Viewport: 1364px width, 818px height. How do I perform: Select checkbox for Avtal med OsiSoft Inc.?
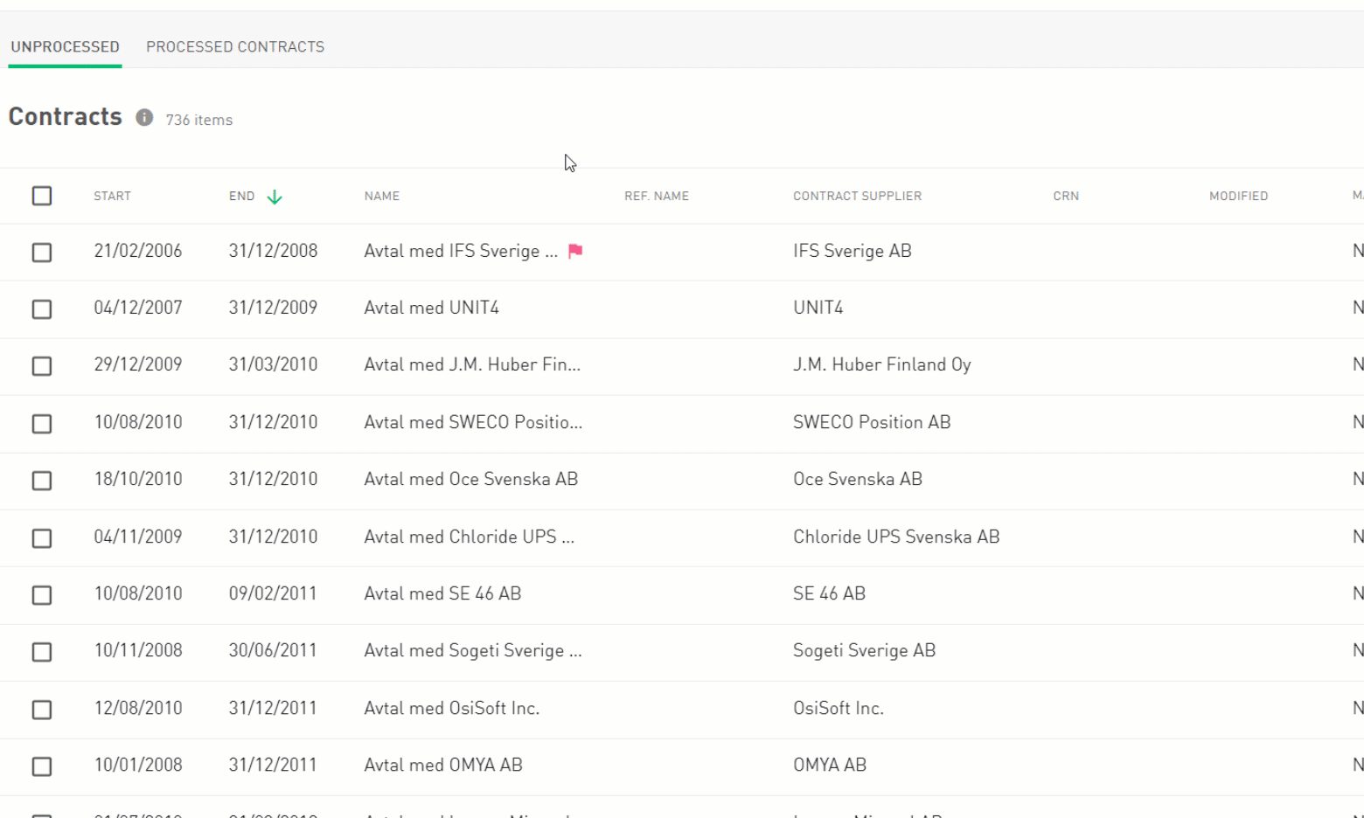tap(42, 710)
